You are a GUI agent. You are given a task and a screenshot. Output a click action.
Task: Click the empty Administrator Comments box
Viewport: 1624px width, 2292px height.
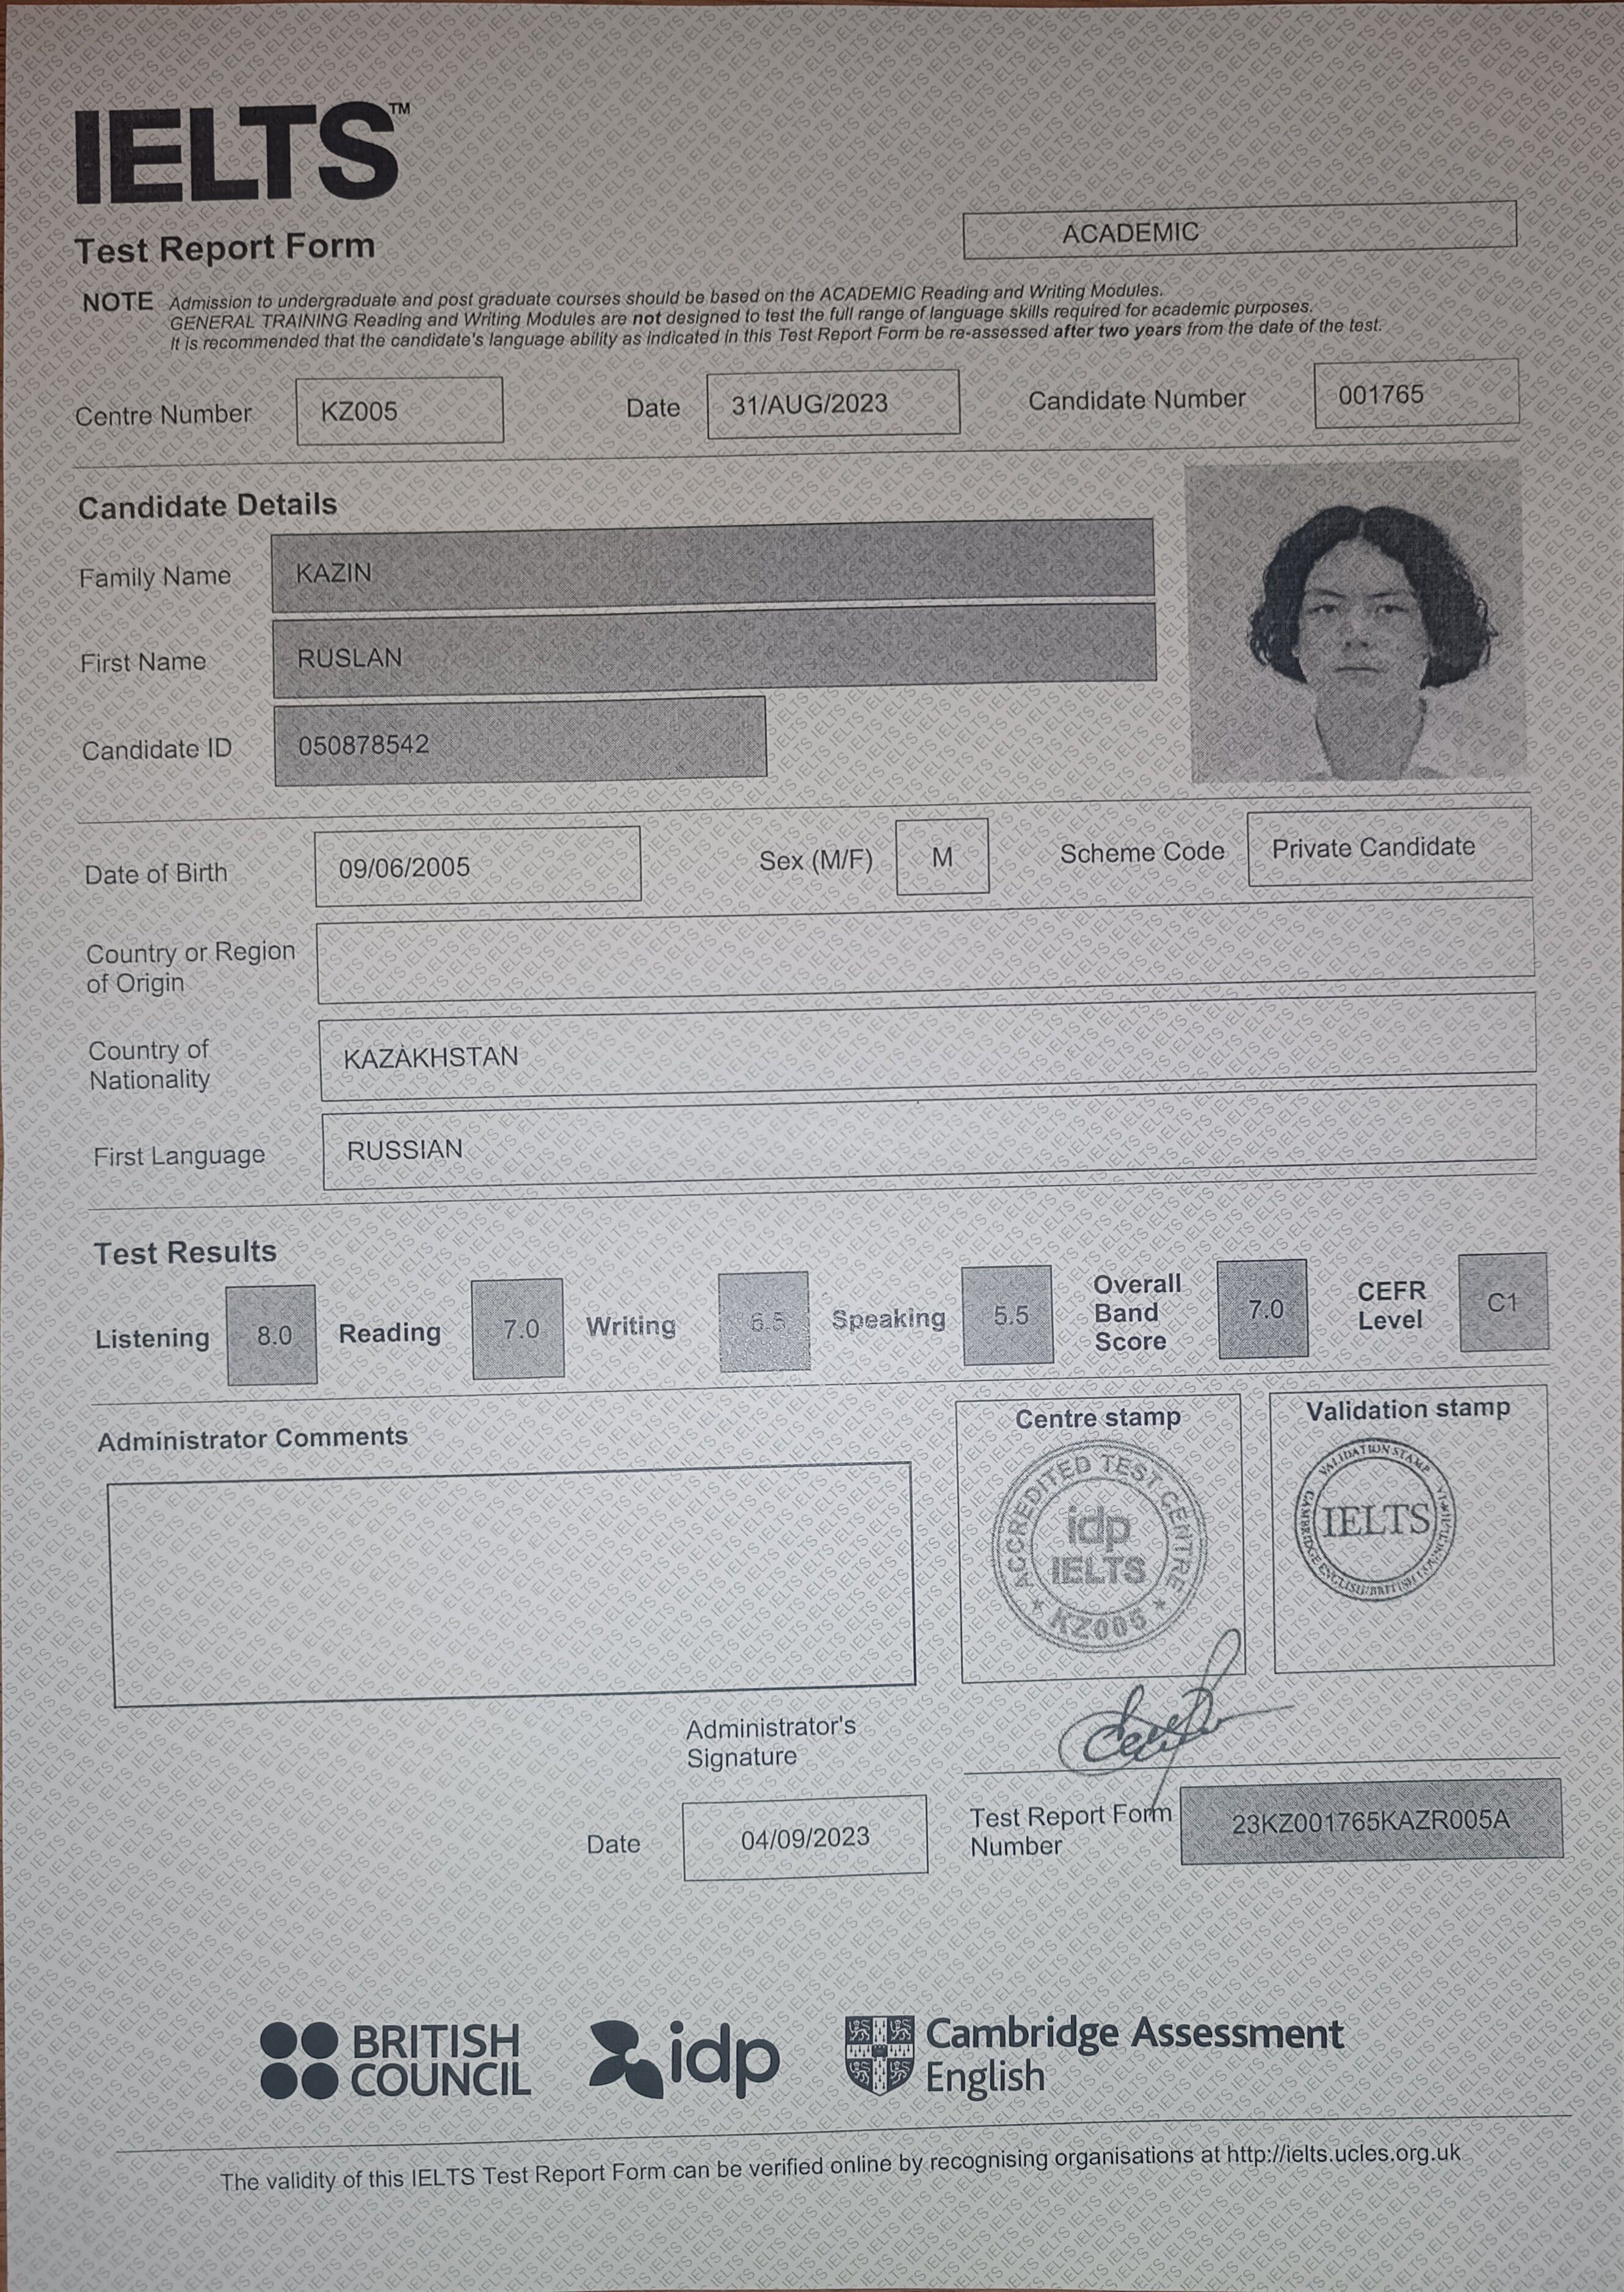(511, 1585)
